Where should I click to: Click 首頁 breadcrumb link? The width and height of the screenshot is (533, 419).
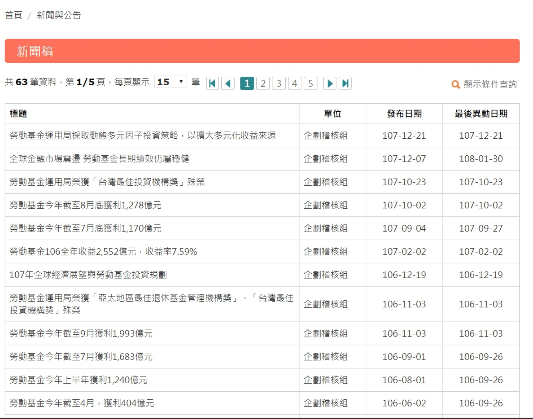[14, 15]
